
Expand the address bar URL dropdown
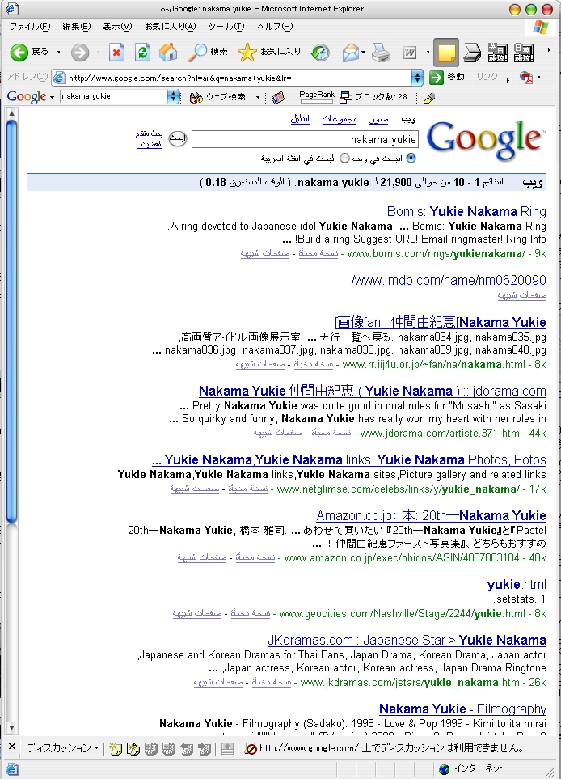coord(417,78)
